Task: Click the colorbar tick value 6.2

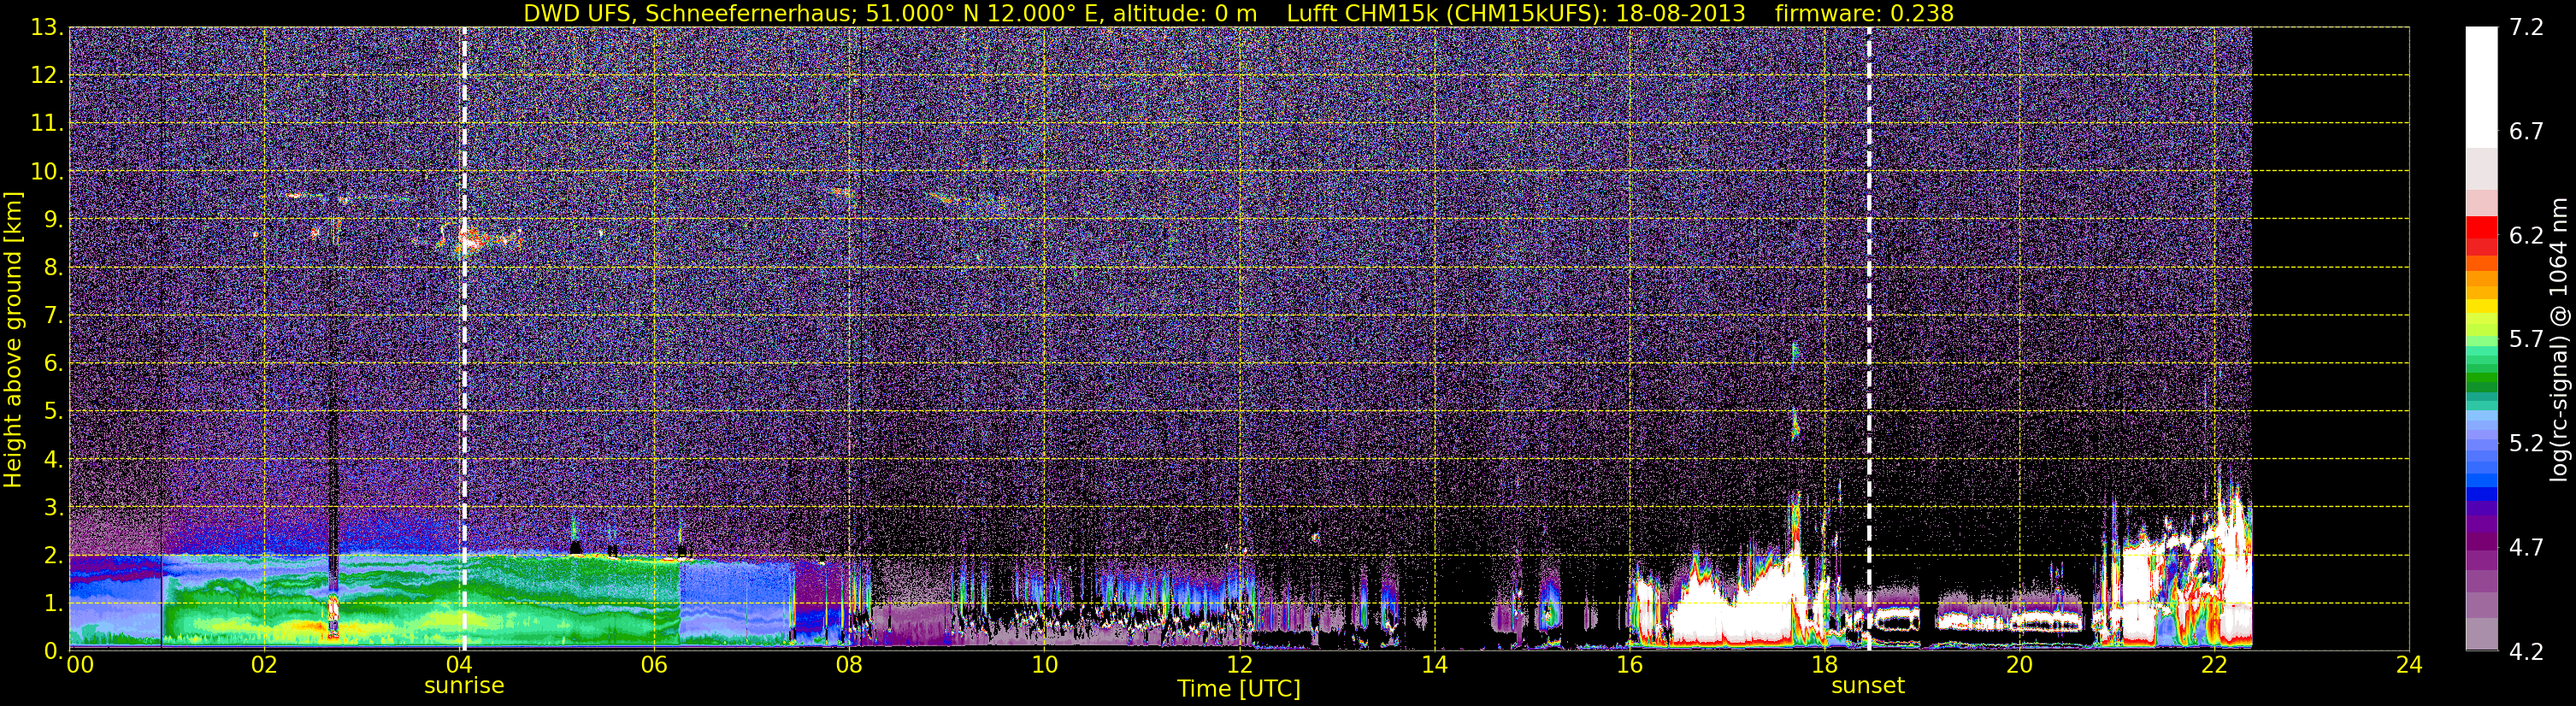Action: (2526, 236)
